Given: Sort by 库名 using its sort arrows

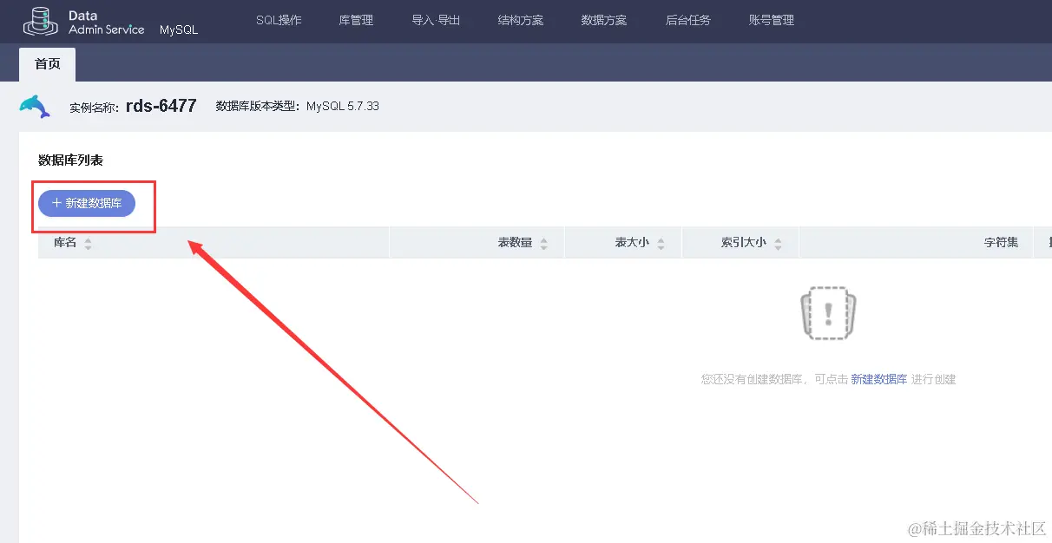Looking at the screenshot, I should (x=88, y=244).
